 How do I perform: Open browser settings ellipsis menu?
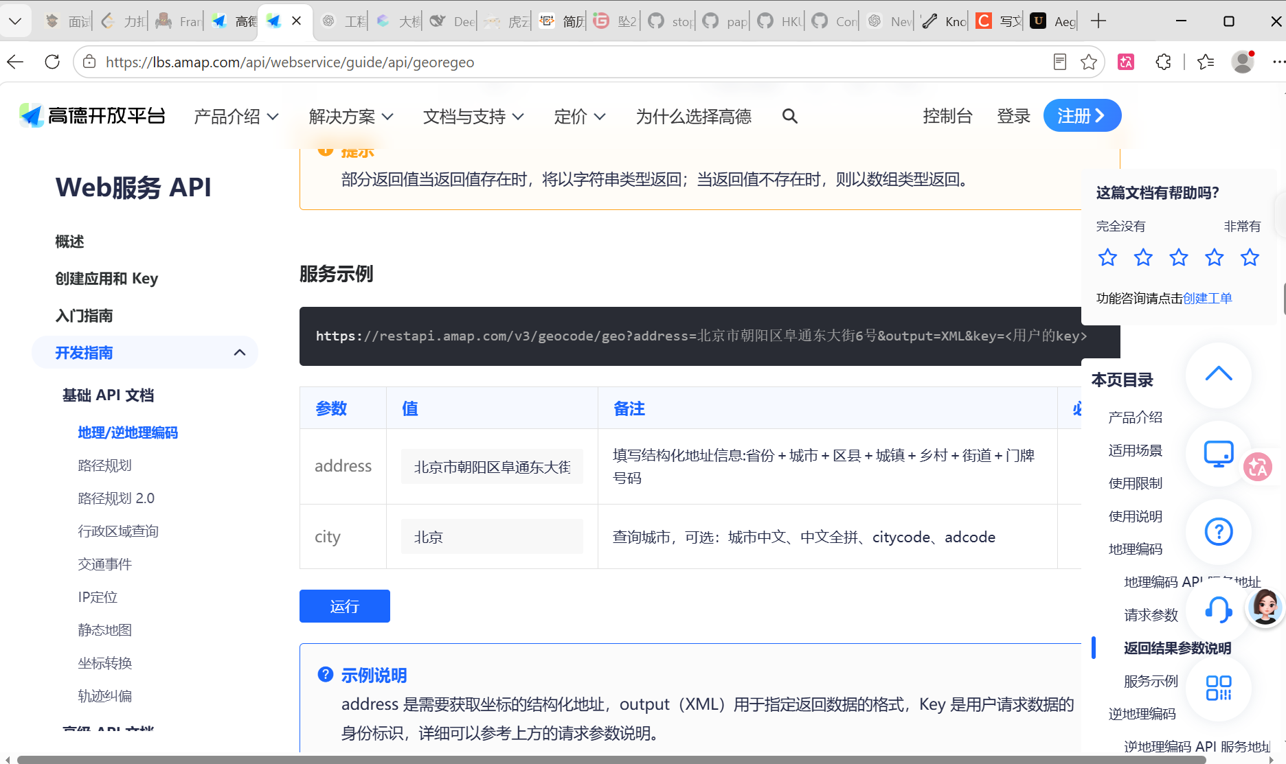1278,62
